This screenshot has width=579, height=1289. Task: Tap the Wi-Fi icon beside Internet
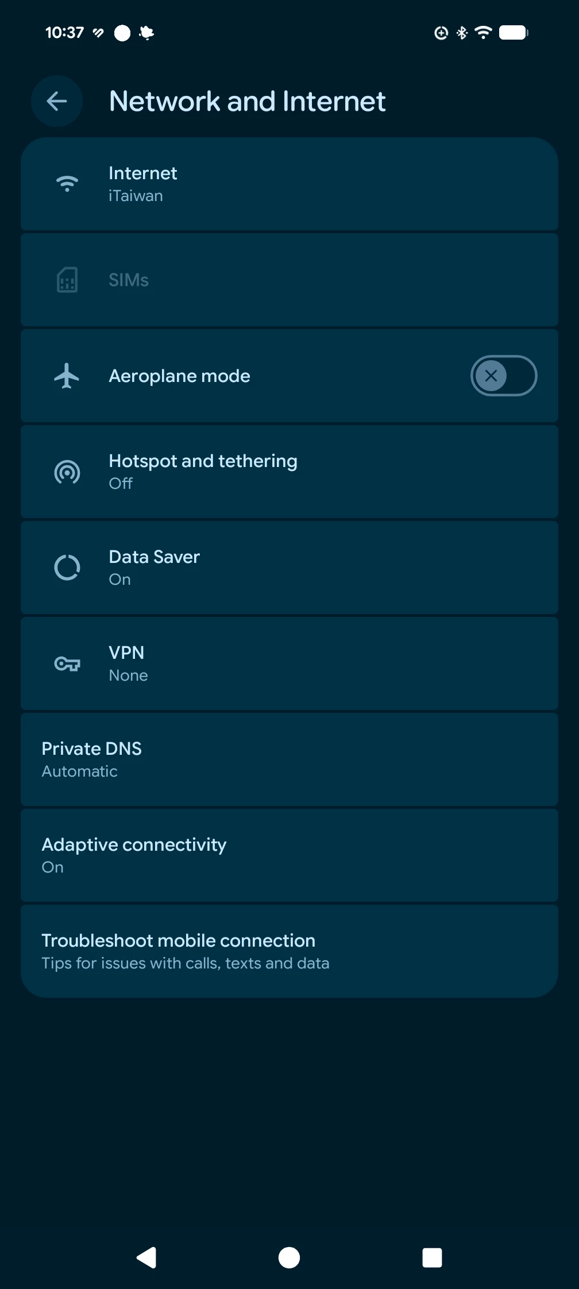pos(67,184)
